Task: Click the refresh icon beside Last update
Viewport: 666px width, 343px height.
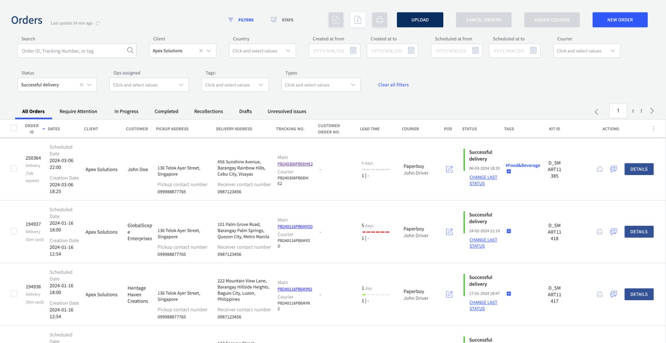Action: click(98, 23)
